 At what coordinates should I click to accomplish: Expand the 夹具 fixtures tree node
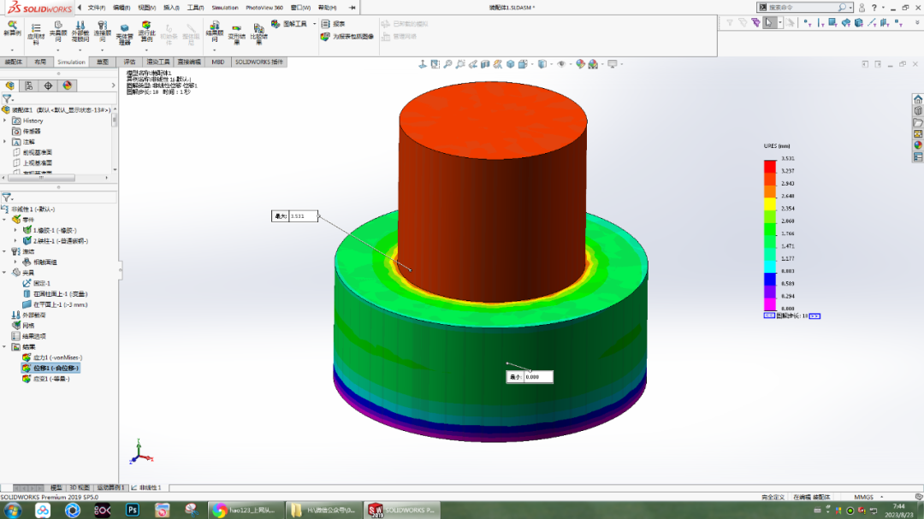[x=4, y=271]
